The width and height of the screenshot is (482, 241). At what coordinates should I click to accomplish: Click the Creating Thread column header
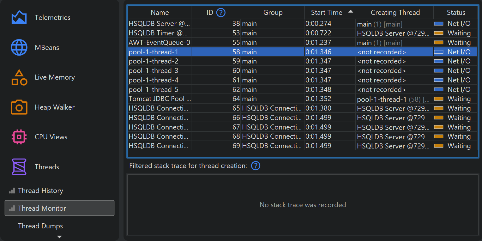pyautogui.click(x=395, y=13)
